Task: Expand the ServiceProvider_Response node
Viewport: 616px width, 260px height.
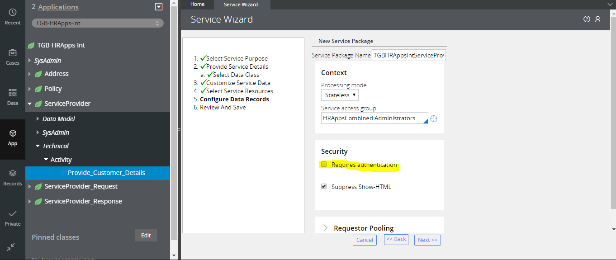Action: (x=30, y=202)
